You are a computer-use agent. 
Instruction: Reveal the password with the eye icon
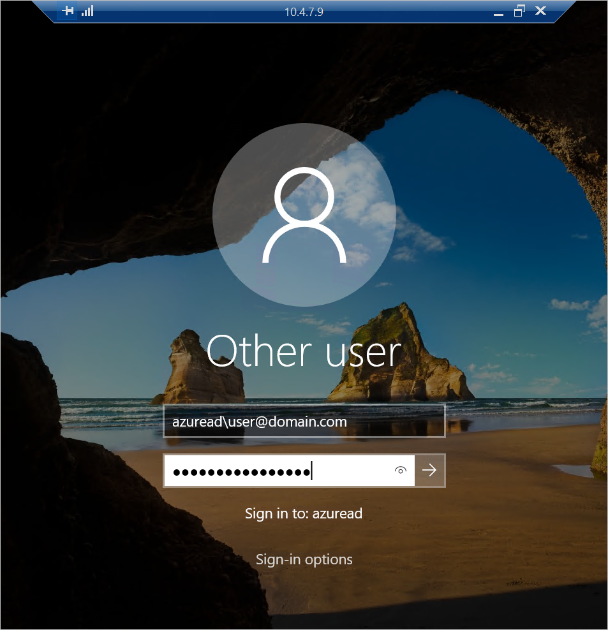pos(400,470)
